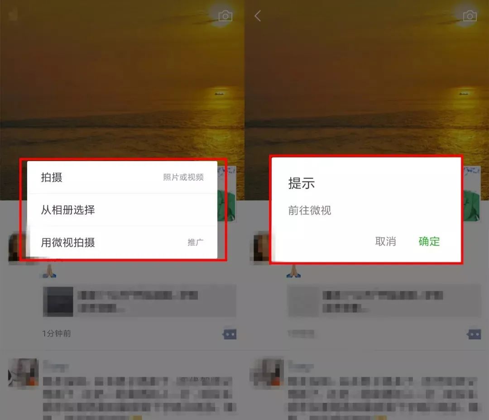This screenshot has height=420, width=489.
Task: Tap the praying hands emoji in left feed
Action: pos(50,271)
